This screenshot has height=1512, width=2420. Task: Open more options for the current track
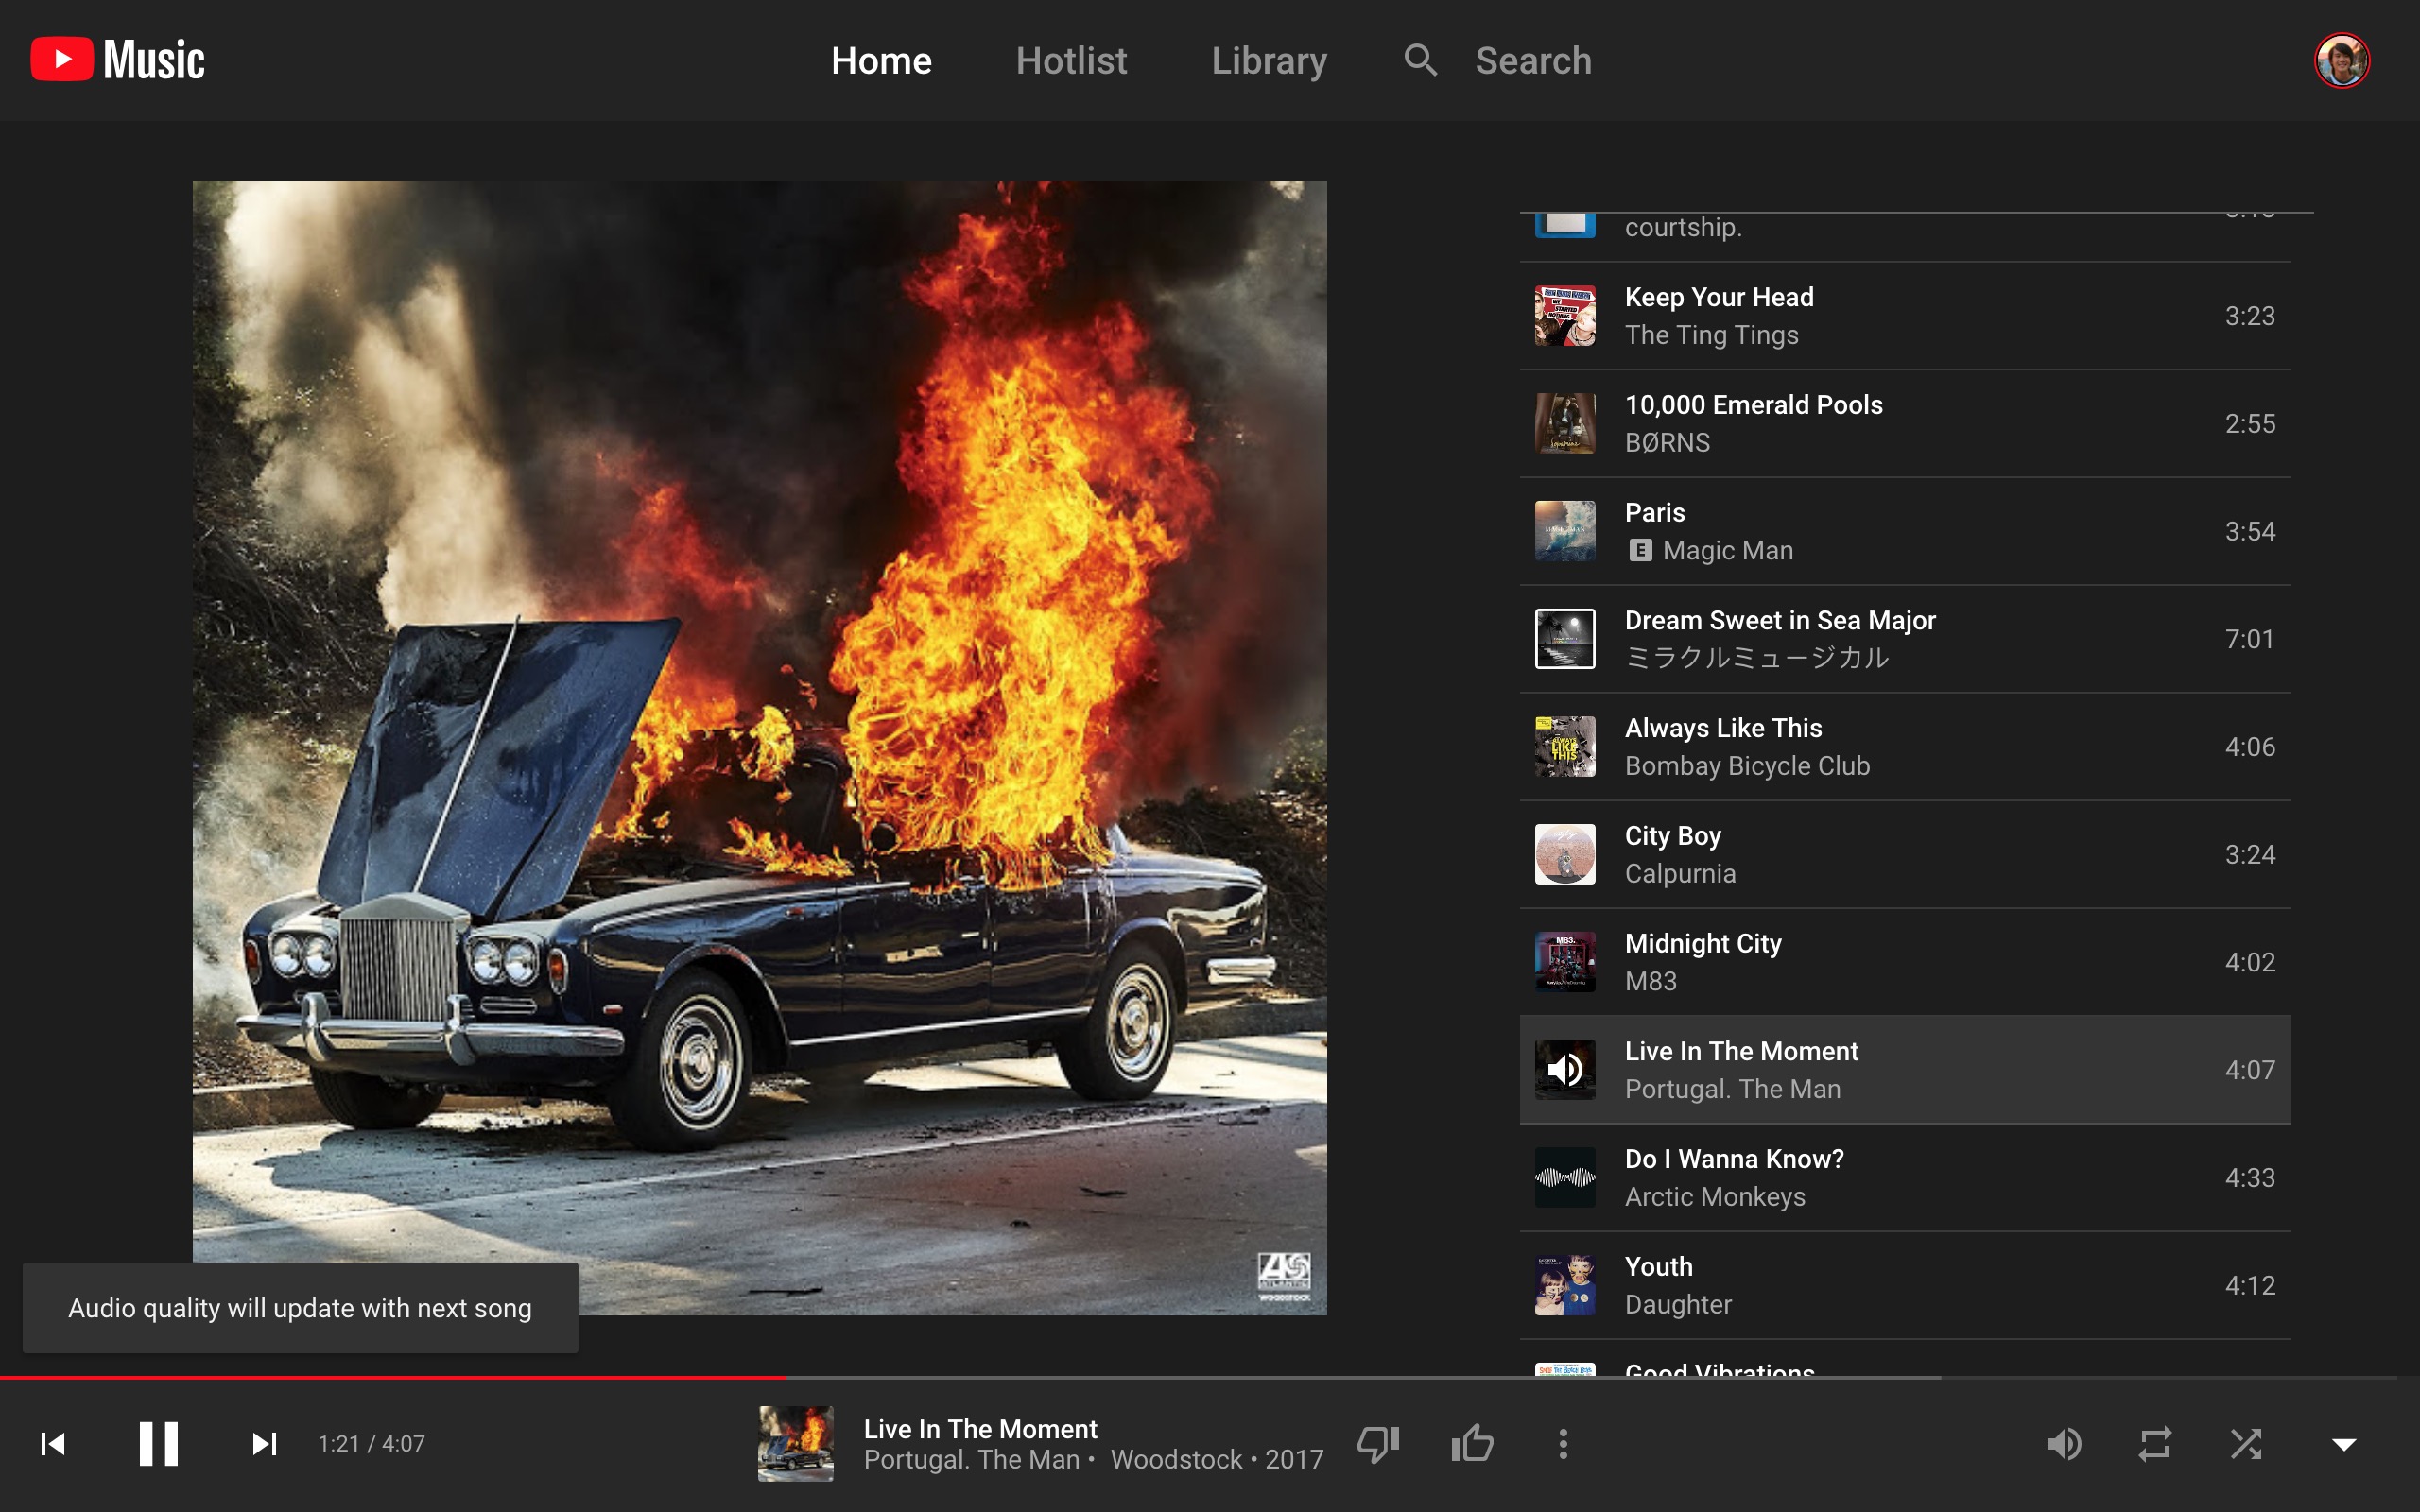click(x=1563, y=1443)
